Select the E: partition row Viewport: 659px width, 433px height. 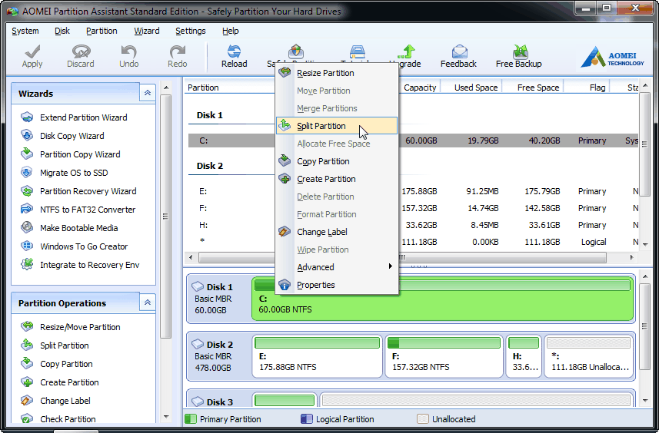(x=413, y=191)
